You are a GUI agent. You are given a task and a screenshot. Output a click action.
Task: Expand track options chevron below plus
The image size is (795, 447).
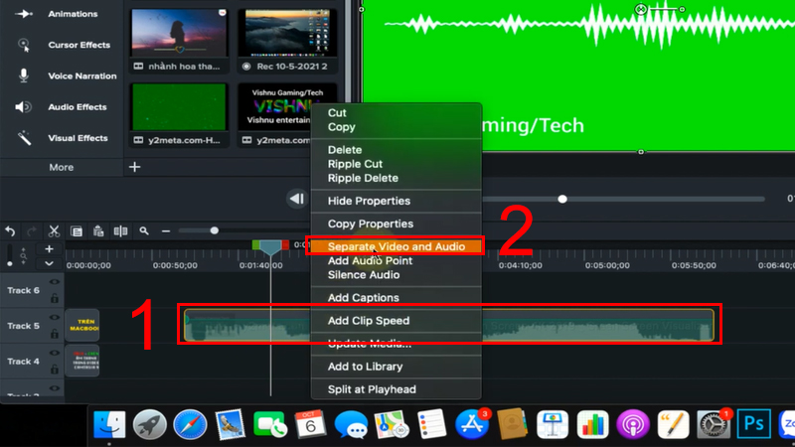click(x=49, y=263)
